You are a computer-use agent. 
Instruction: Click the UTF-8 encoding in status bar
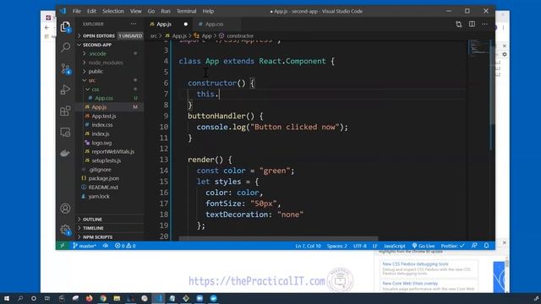[x=360, y=246]
